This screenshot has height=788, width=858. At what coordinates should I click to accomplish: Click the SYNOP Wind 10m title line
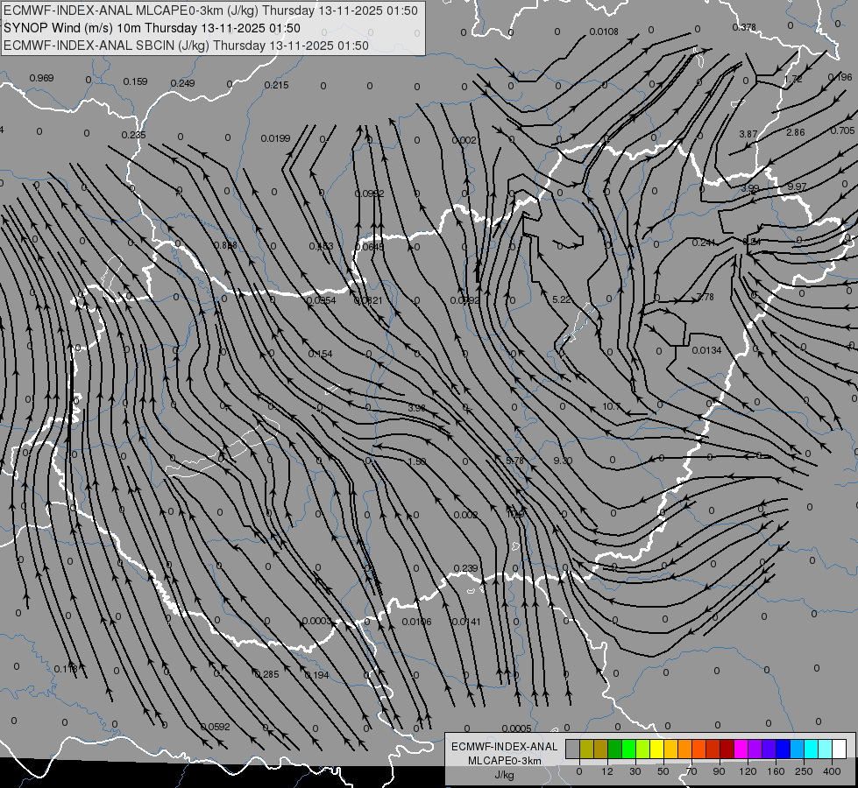pyautogui.click(x=152, y=28)
